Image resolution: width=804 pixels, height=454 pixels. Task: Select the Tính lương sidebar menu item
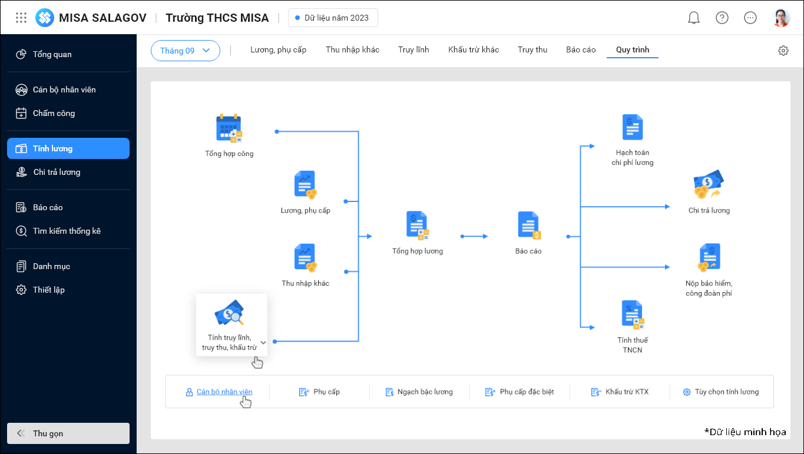(x=68, y=148)
